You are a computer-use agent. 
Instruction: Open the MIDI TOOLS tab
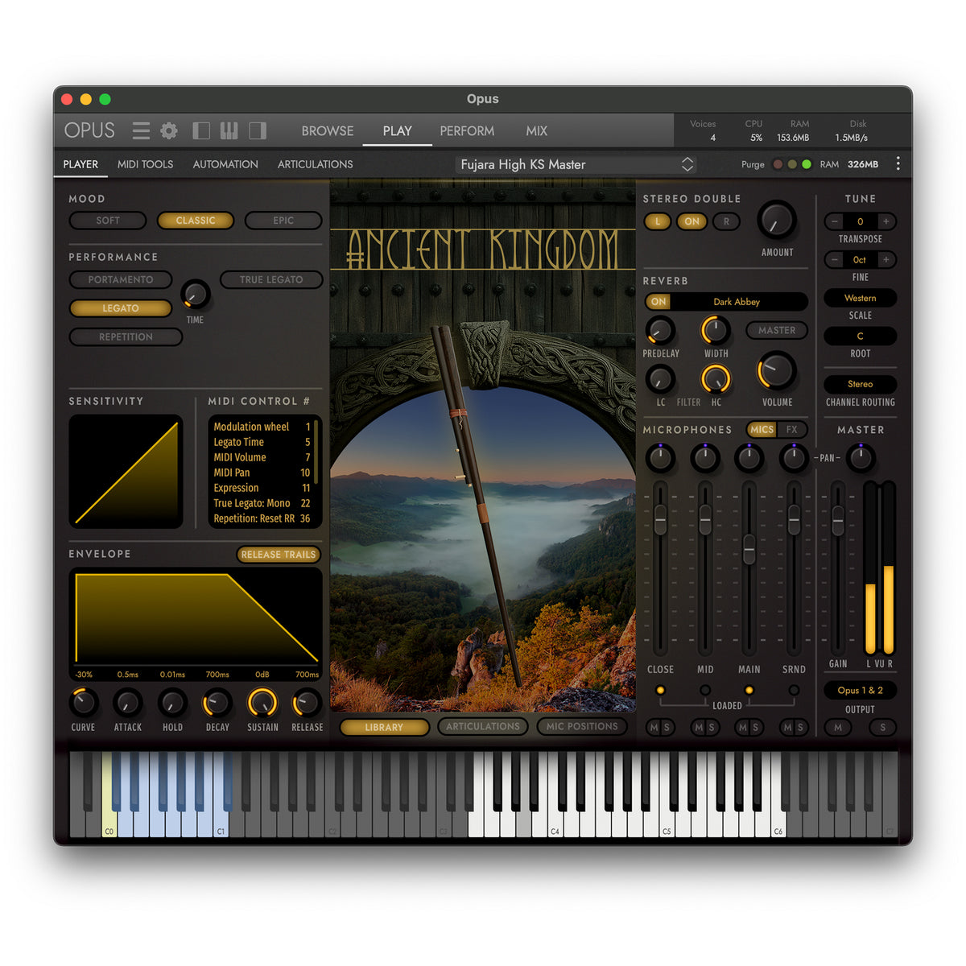[145, 164]
